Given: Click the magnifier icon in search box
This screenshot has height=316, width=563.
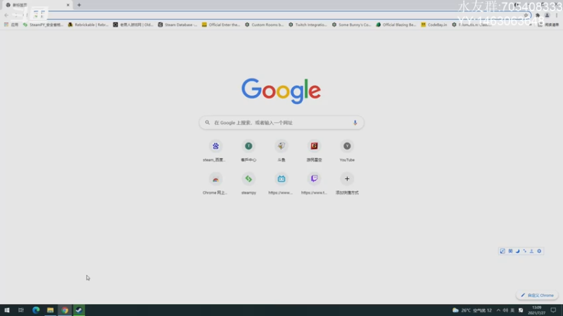Looking at the screenshot, I should point(207,122).
